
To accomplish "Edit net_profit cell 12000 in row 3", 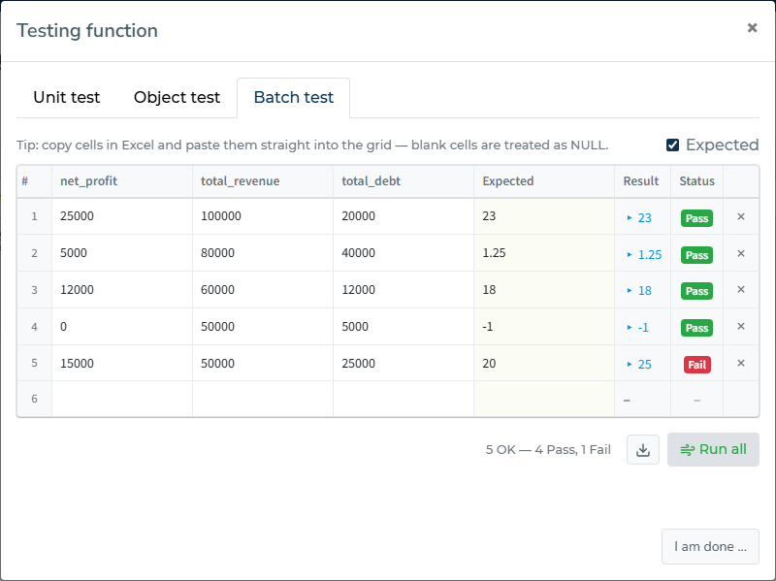I will tap(122, 289).
